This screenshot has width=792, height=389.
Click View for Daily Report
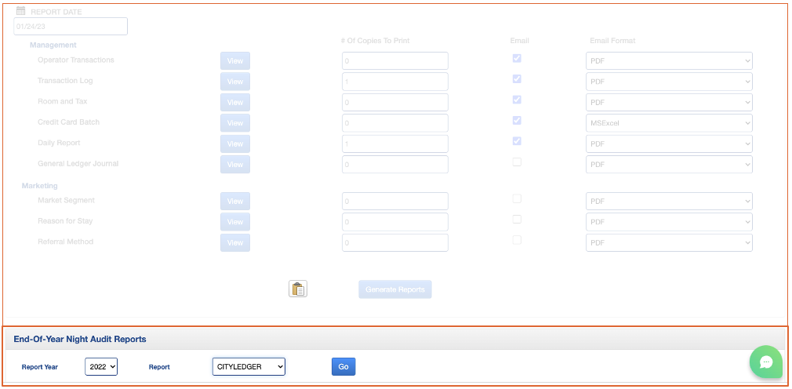tap(235, 144)
